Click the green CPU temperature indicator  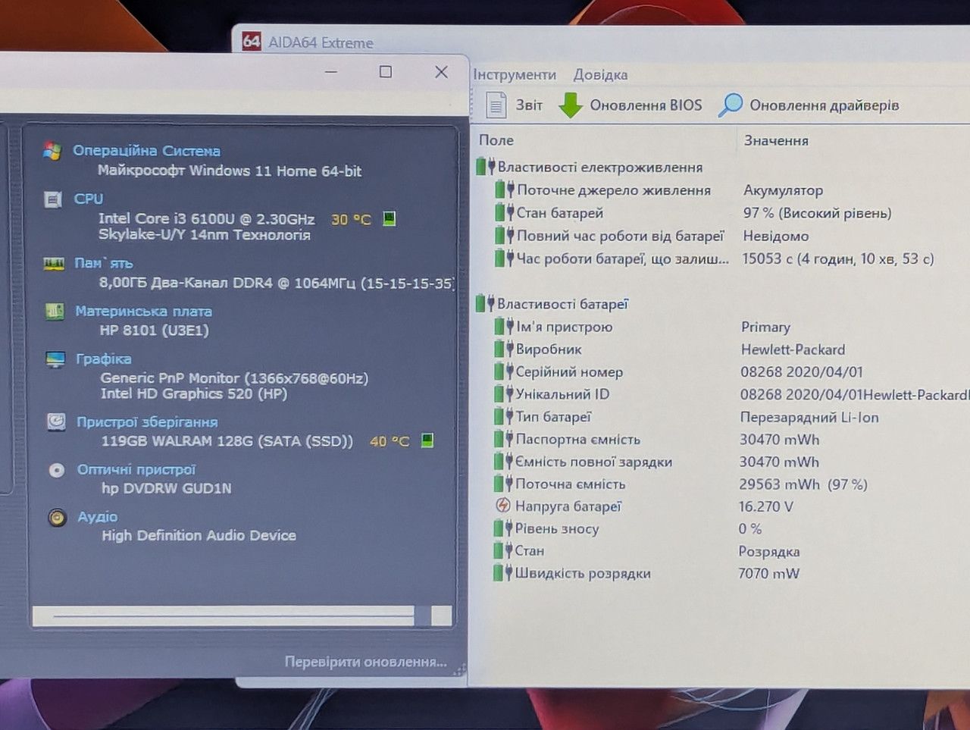coord(389,219)
